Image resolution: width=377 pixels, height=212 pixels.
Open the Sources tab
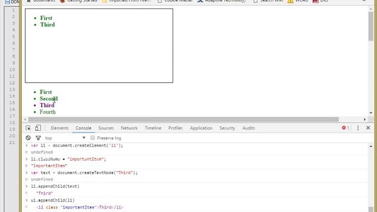106,128
